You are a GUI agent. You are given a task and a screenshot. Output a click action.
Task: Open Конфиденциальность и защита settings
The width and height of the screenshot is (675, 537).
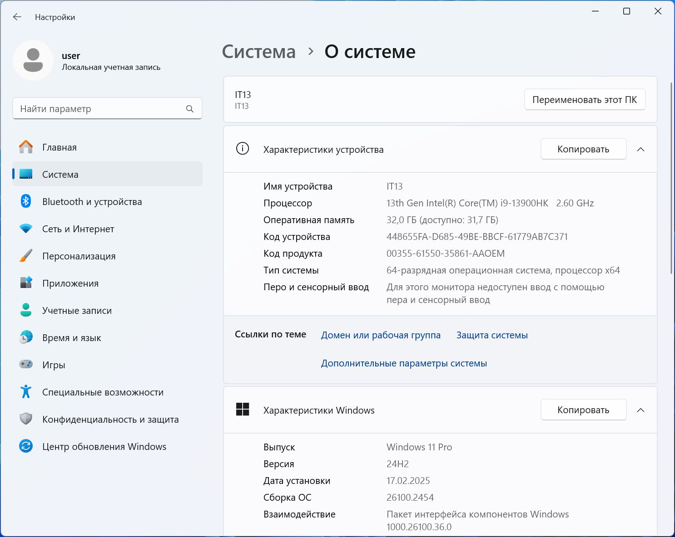coord(107,419)
